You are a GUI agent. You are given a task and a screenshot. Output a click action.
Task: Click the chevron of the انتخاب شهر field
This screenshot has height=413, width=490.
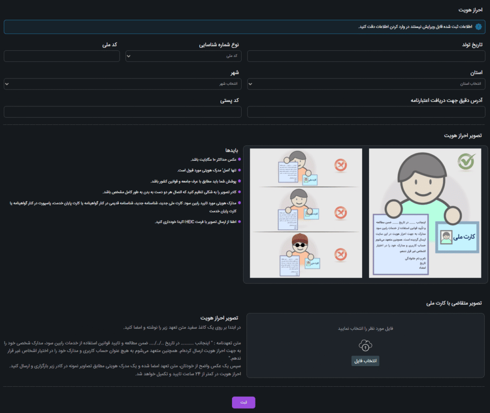coord(7,84)
